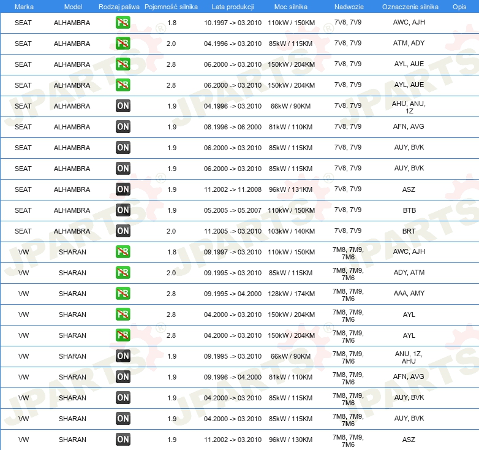
Task: Select production years 09.1997 -> 03.2010
Action: 233,252
